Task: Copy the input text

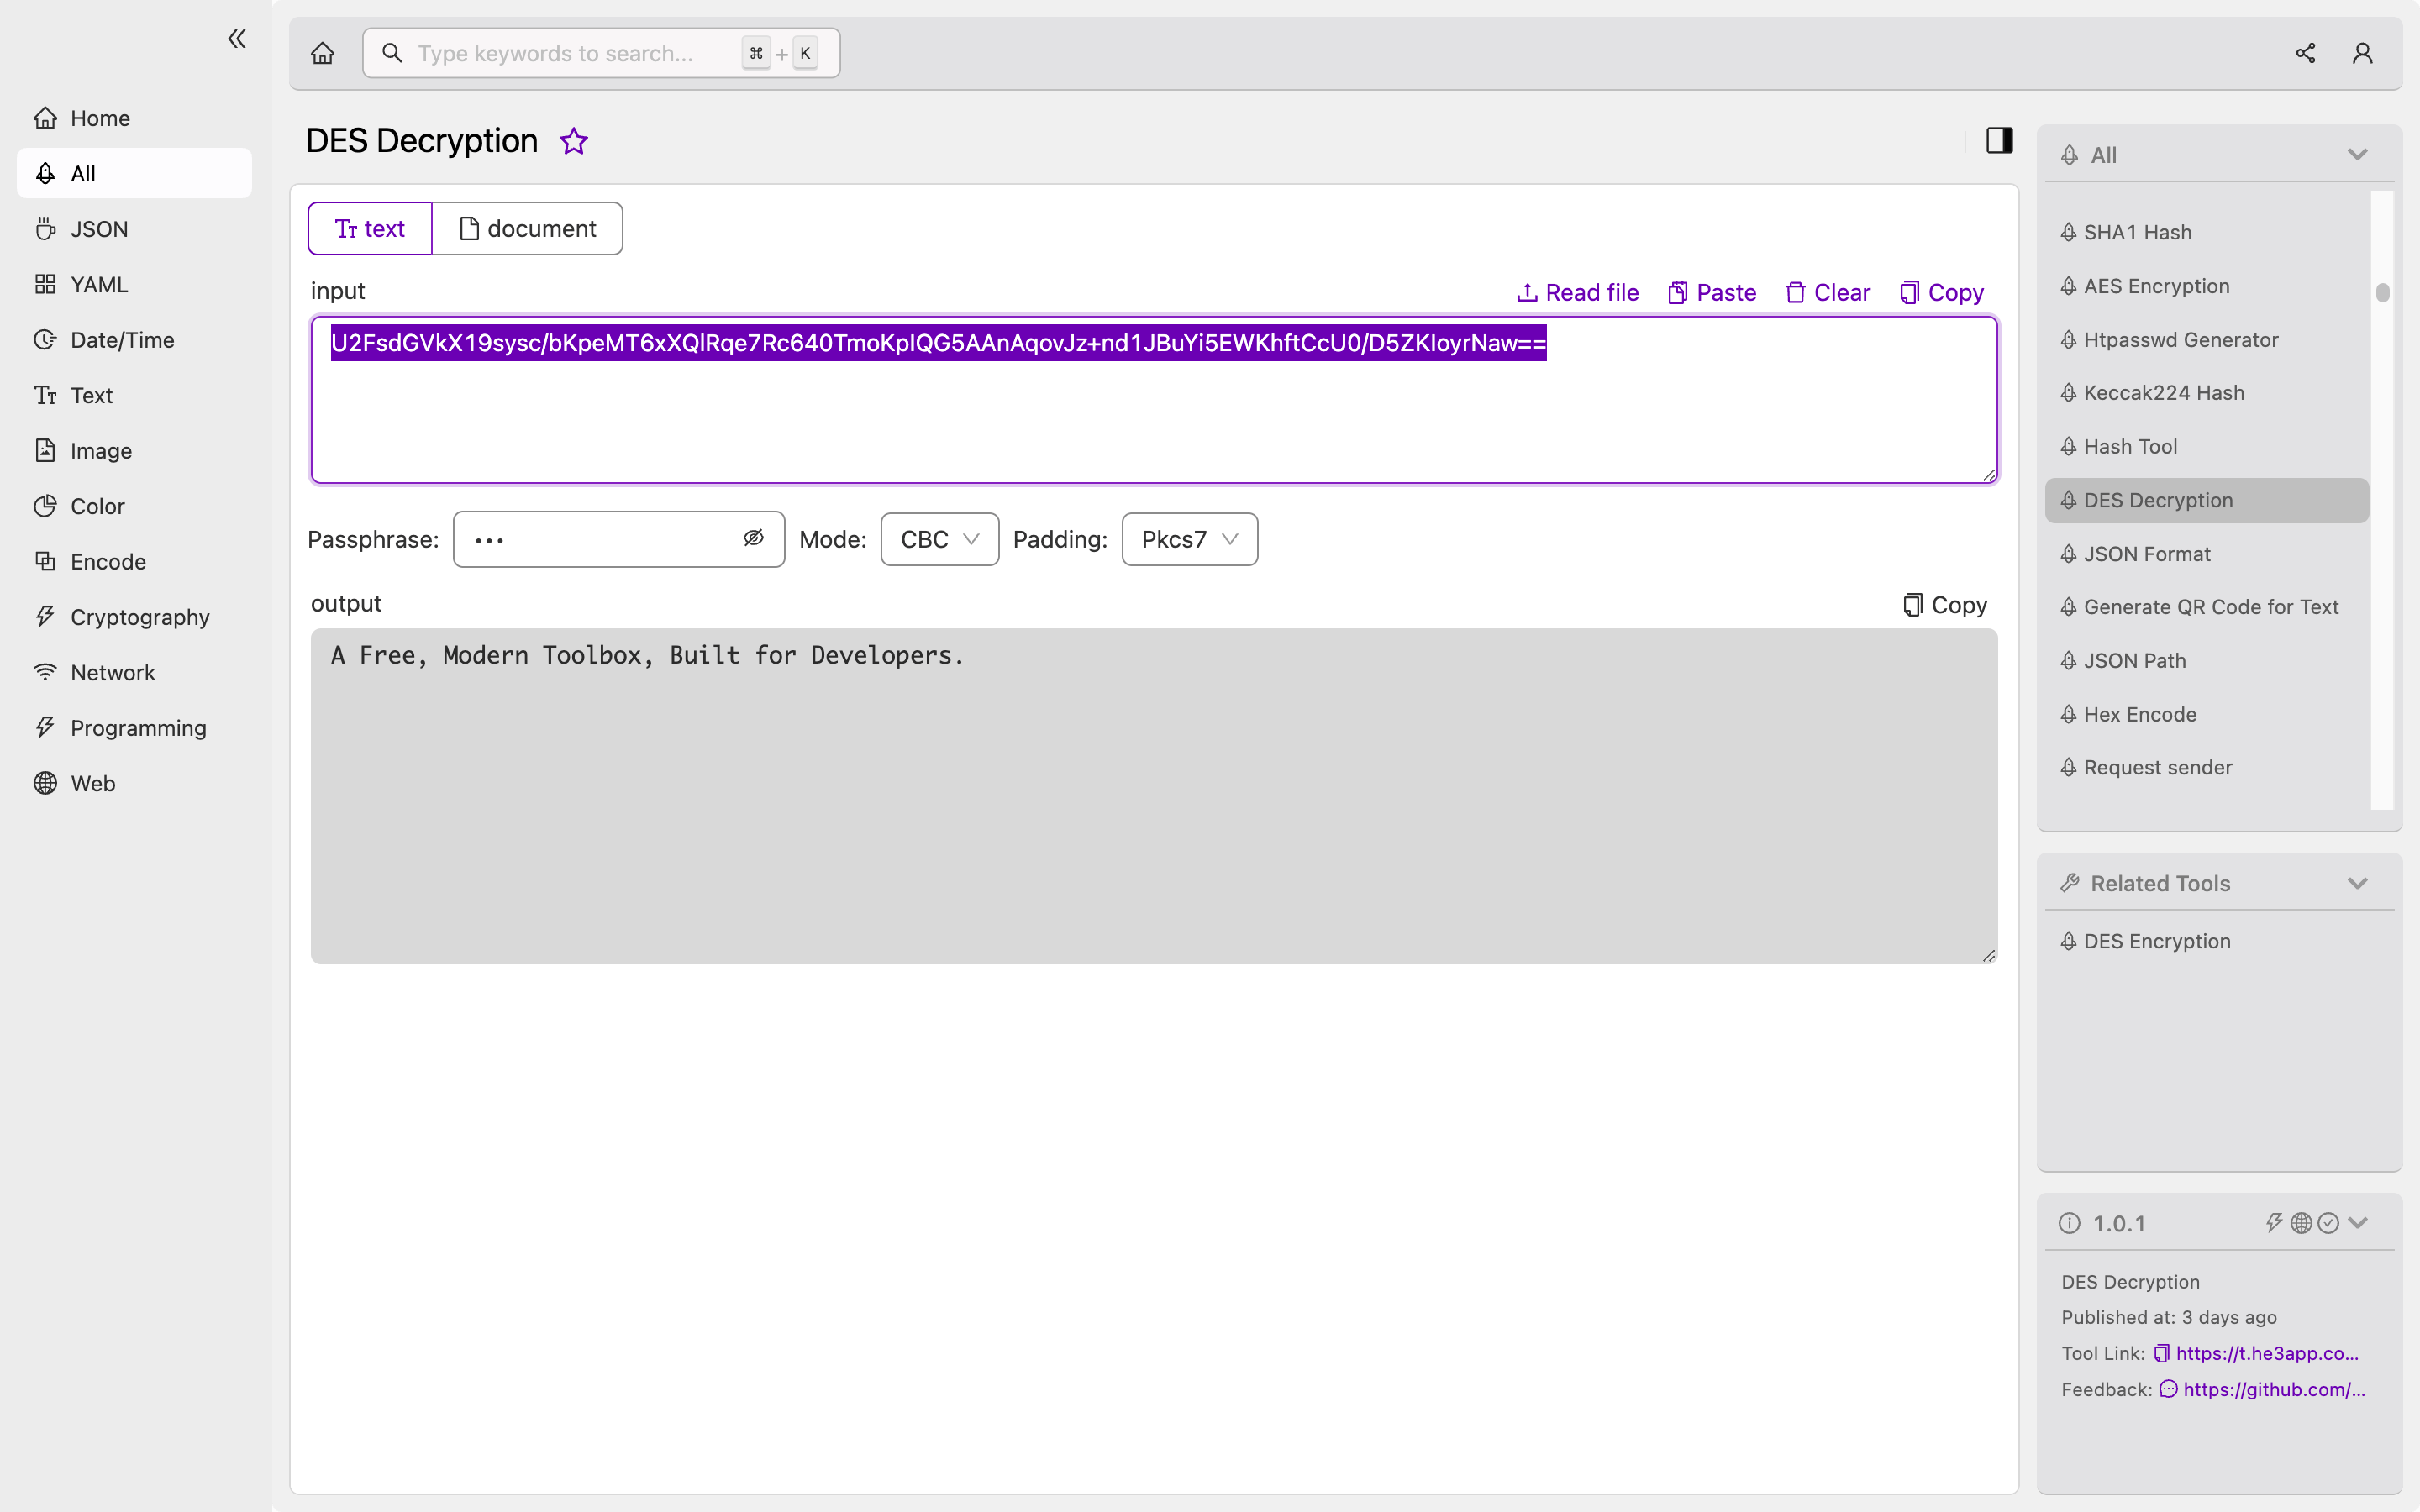Action: tap(1942, 293)
